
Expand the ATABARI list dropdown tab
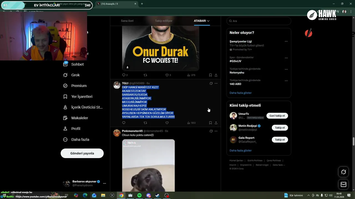pos(202,21)
